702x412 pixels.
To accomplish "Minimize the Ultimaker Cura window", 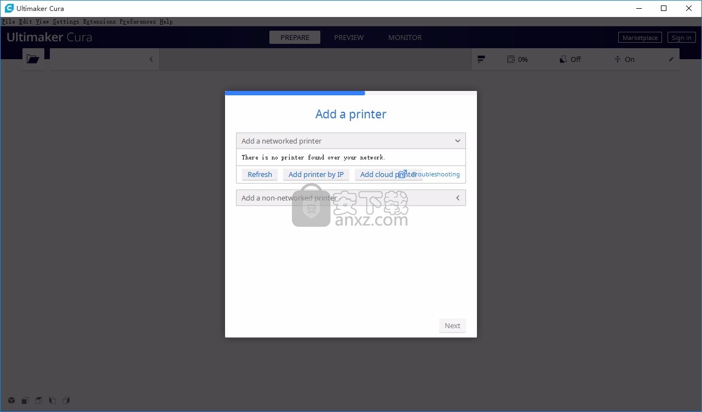I will tap(638, 8).
